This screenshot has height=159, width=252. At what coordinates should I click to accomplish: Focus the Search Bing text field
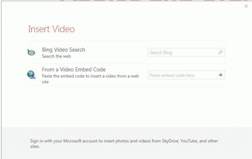182,52
